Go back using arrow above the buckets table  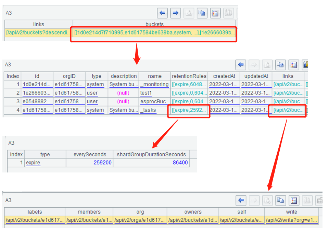coord(241,64)
